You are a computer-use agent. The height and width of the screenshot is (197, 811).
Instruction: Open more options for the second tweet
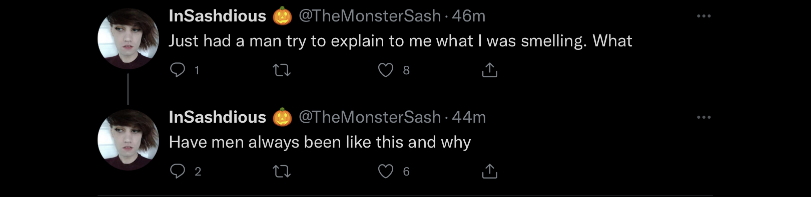pyautogui.click(x=703, y=117)
